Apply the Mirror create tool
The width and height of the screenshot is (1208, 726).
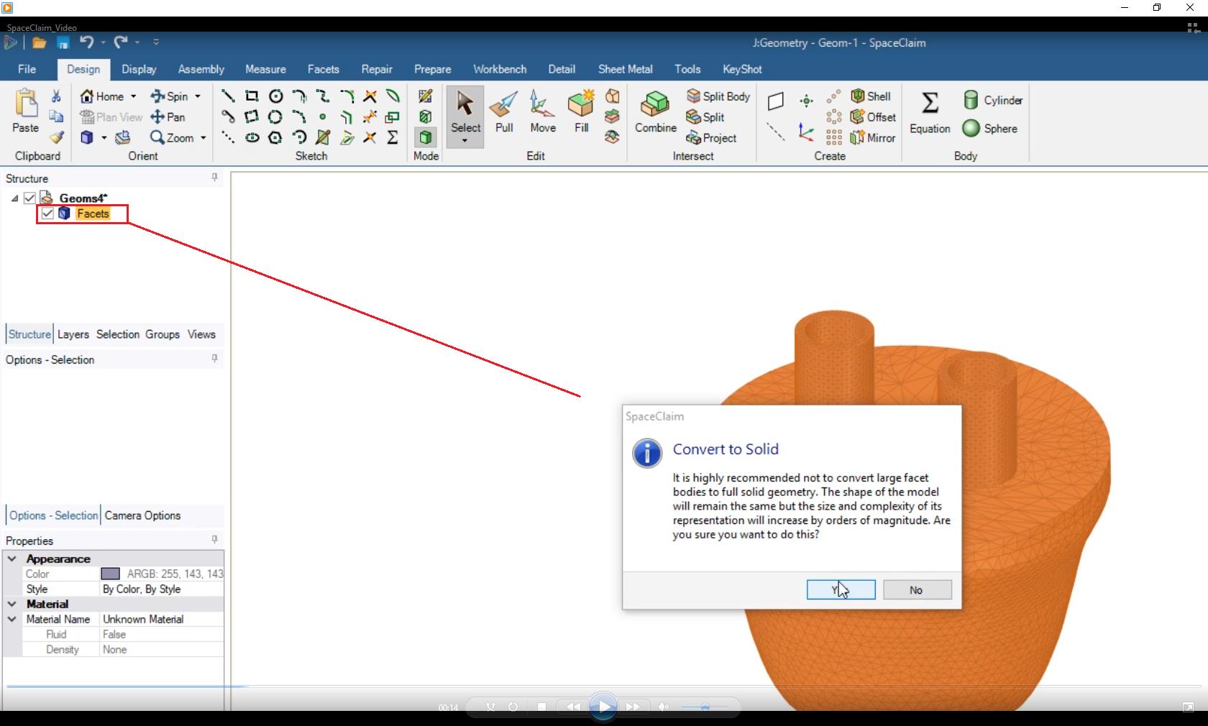click(874, 138)
